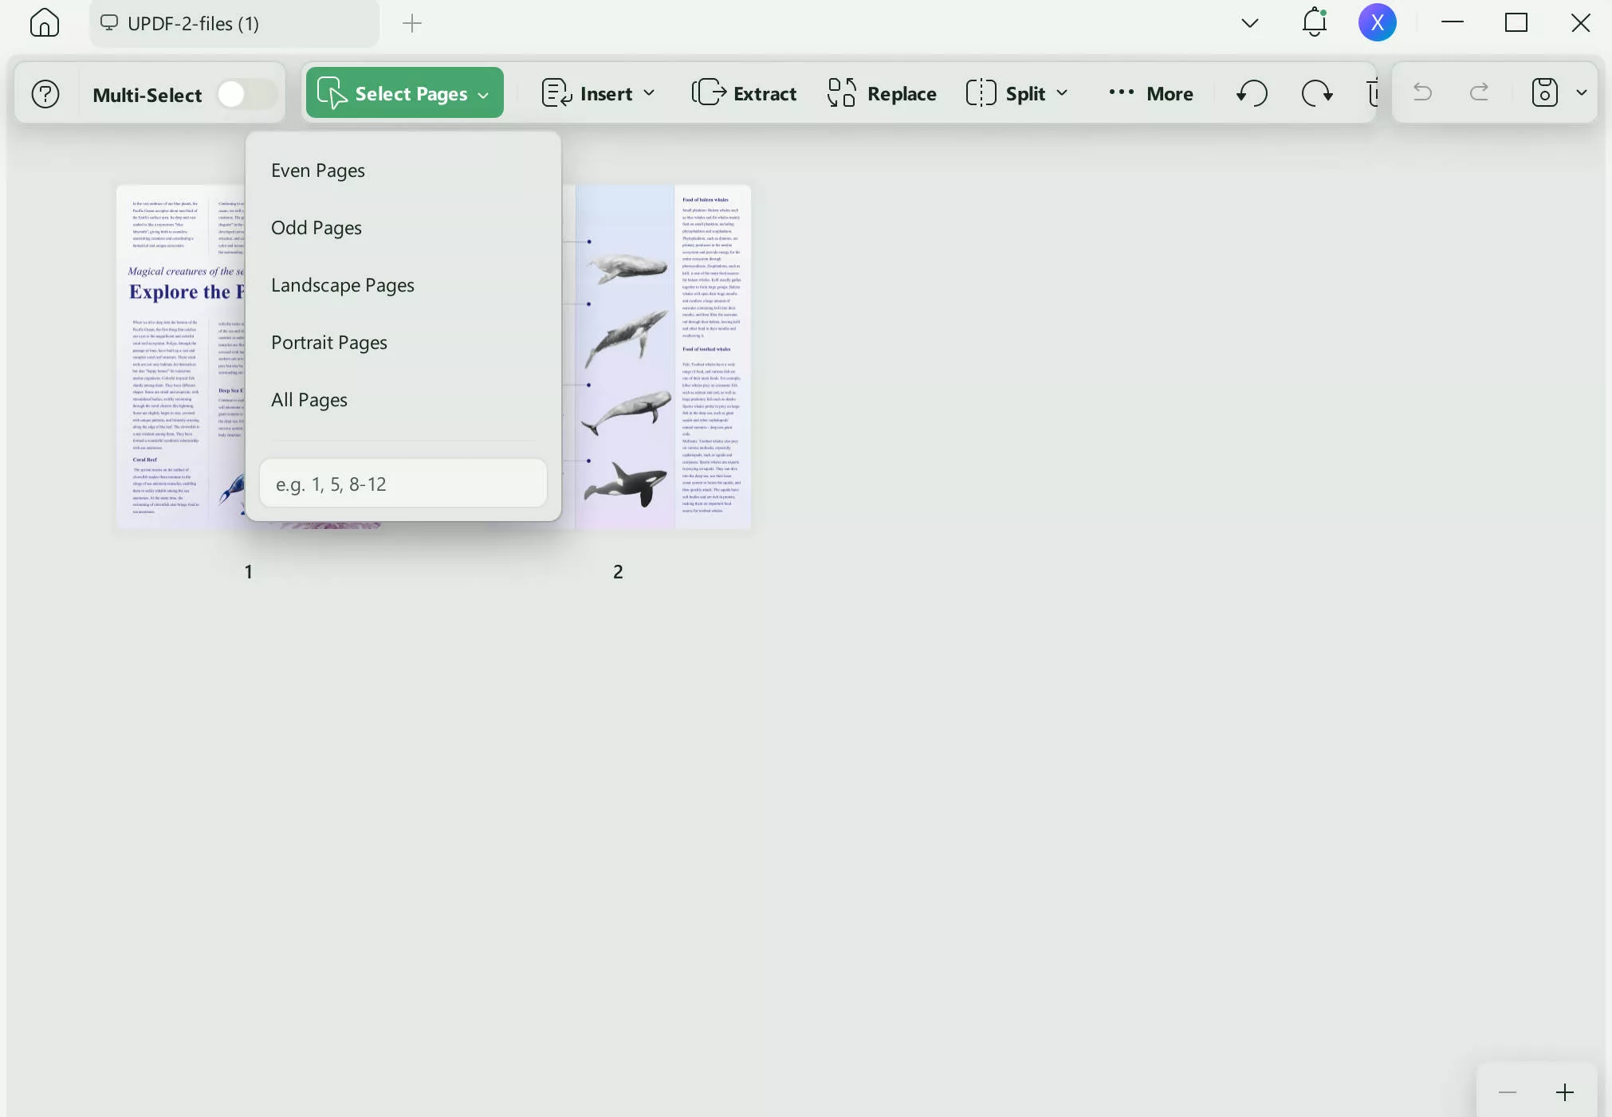Image resolution: width=1612 pixels, height=1117 pixels.
Task: Click the Home icon
Action: (x=44, y=23)
